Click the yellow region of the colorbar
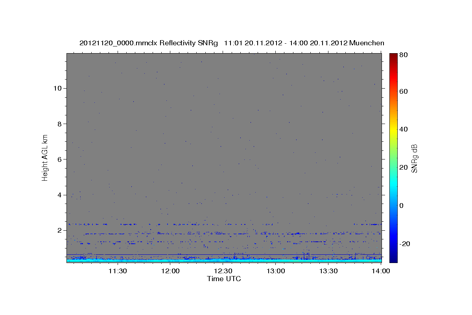 tap(393, 129)
